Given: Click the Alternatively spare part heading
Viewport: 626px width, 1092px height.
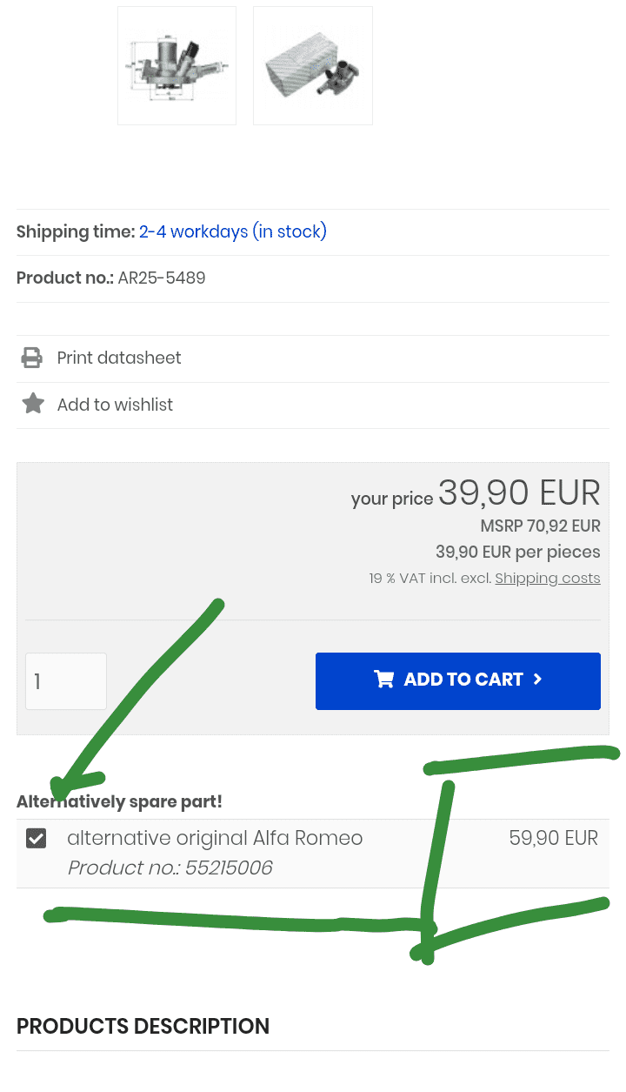Looking at the screenshot, I should coord(119,801).
